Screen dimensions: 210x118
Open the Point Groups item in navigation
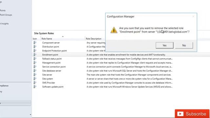(6, 15)
